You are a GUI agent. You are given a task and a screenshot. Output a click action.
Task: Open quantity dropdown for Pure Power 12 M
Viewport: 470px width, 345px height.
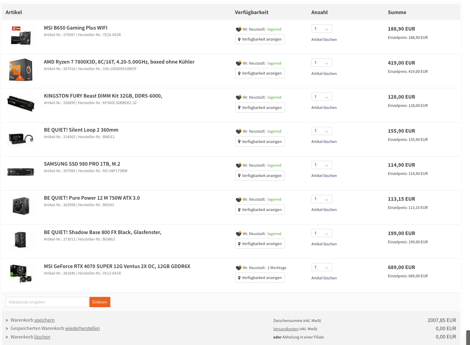tap(322, 199)
